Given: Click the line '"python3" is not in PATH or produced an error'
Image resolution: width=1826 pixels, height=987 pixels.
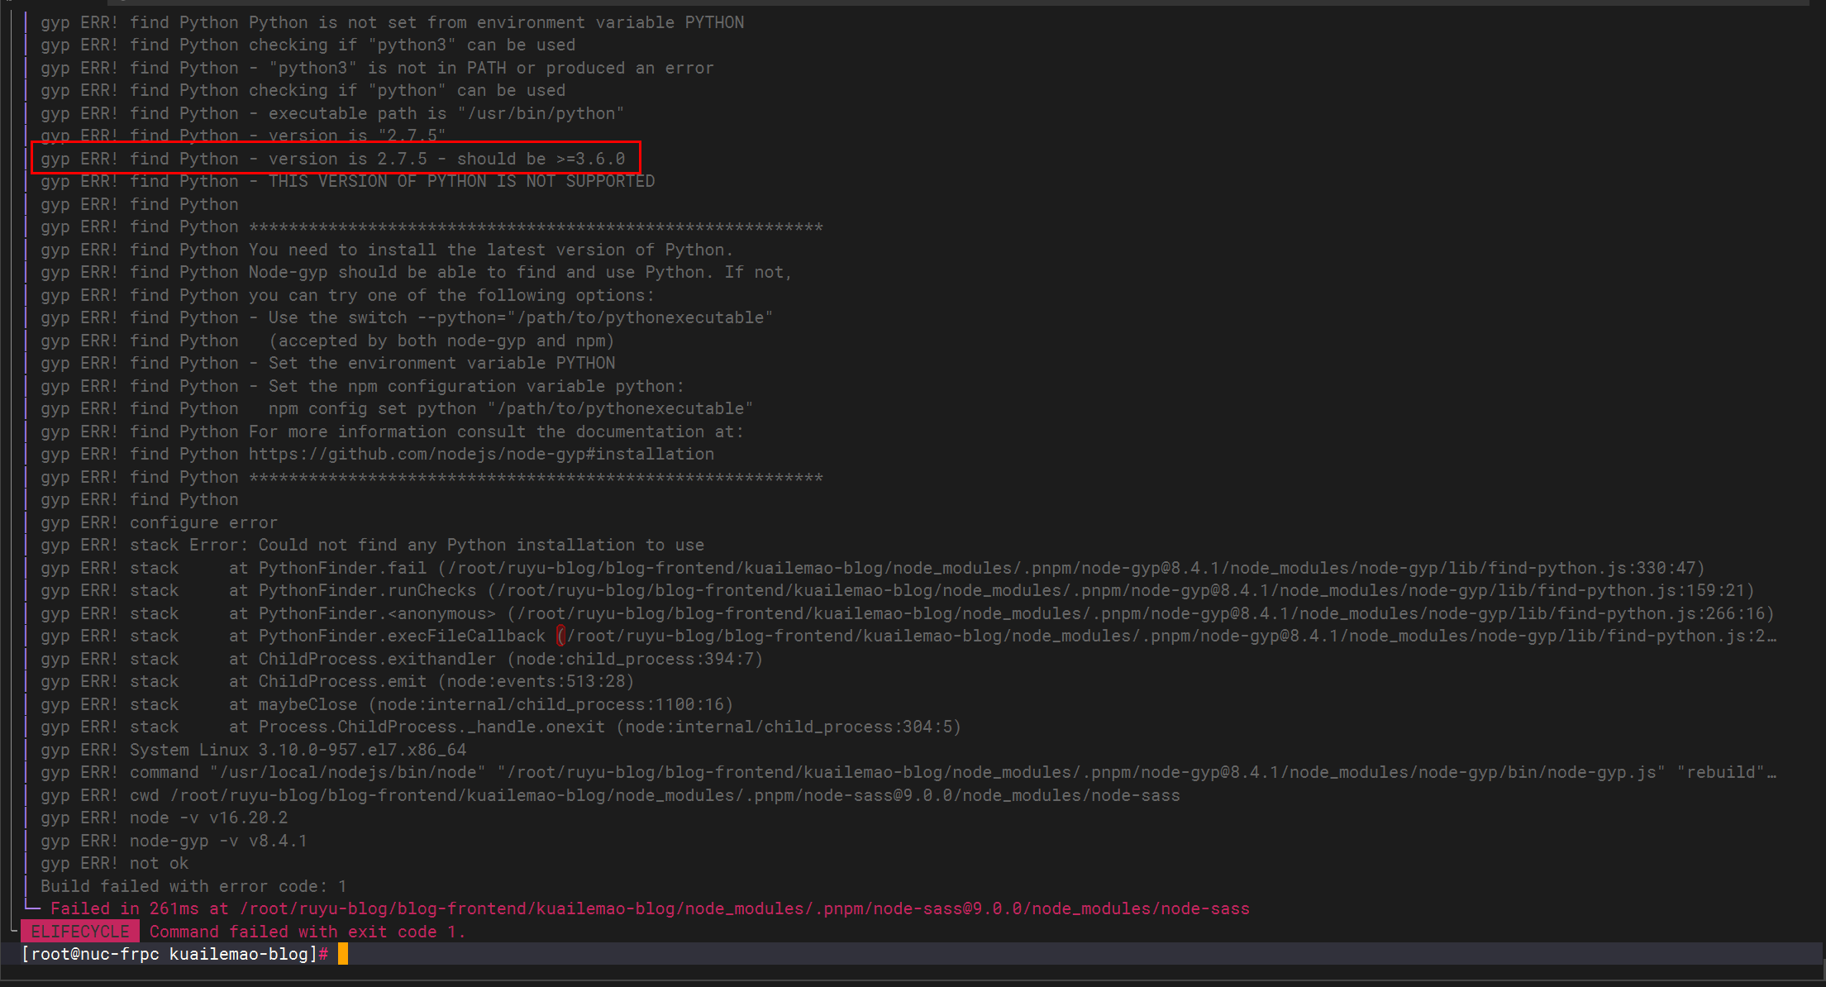Looking at the screenshot, I should coord(377,68).
